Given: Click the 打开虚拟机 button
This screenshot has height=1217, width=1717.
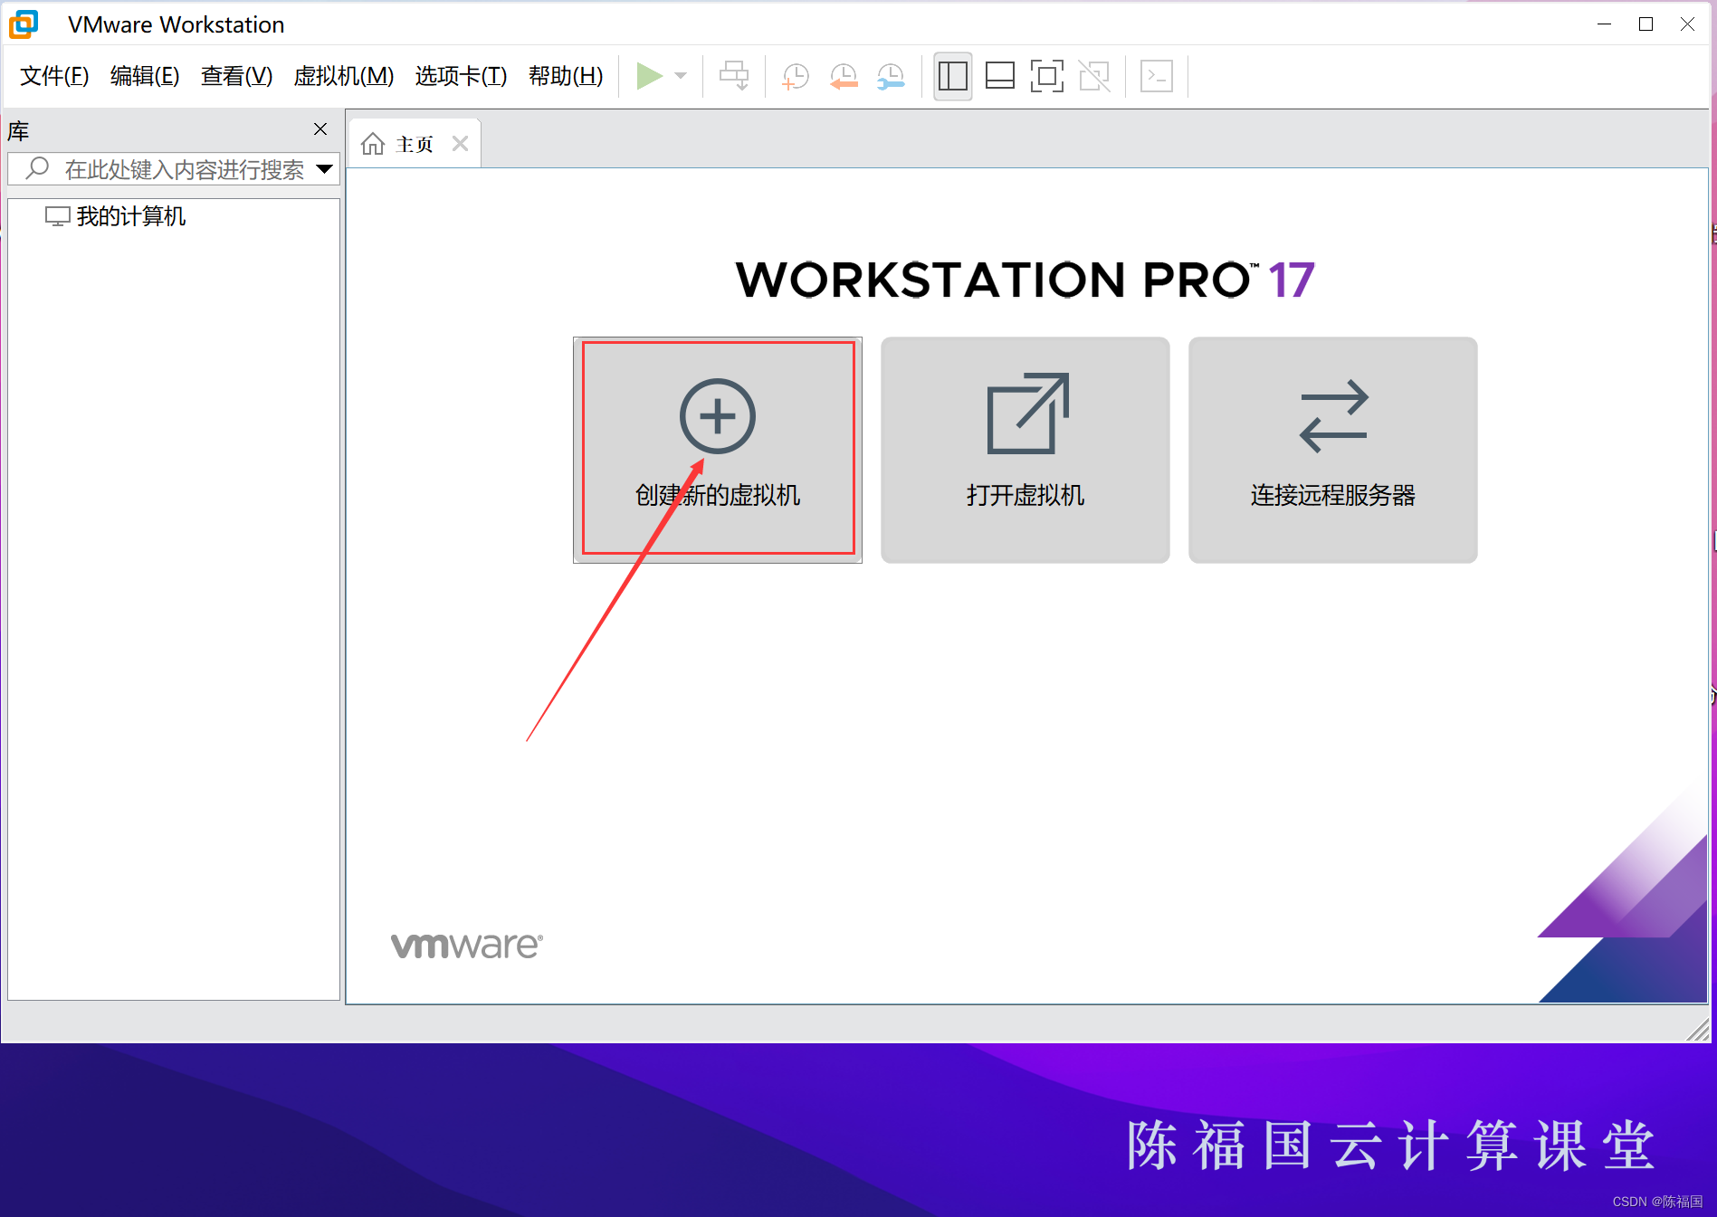Looking at the screenshot, I should click(x=1025, y=450).
